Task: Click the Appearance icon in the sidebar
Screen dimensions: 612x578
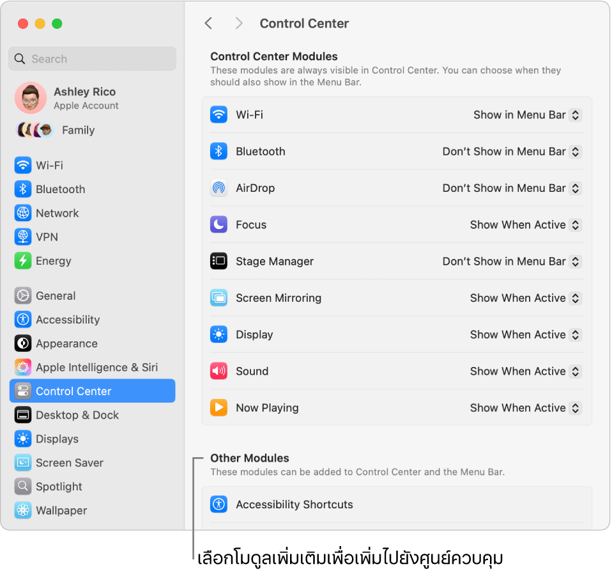Action: click(23, 343)
